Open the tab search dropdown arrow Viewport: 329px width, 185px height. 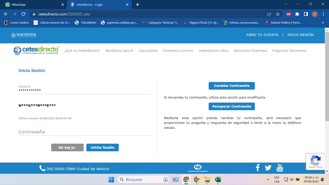286,4
